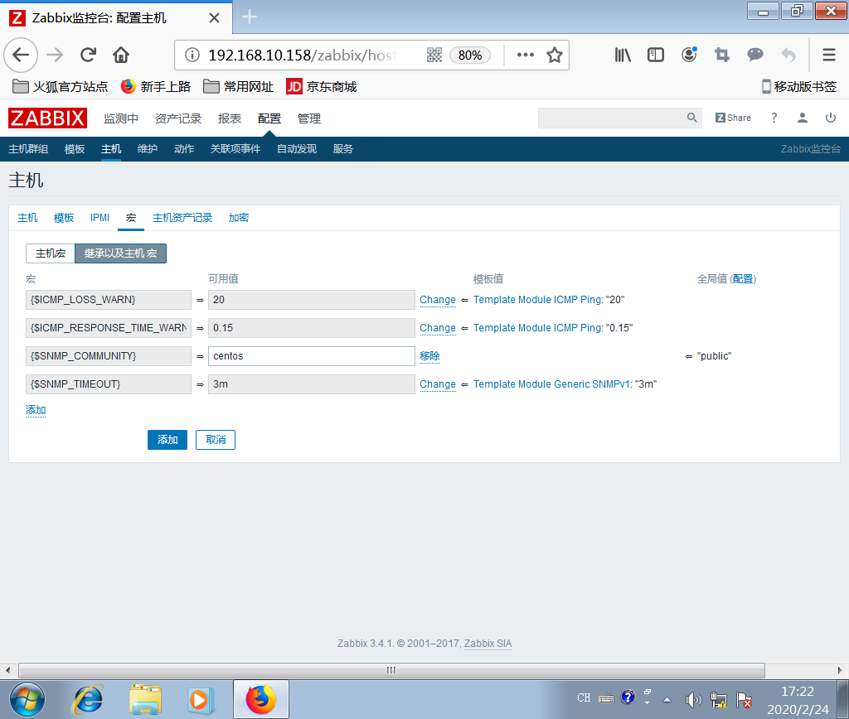Image resolution: width=849 pixels, height=719 pixels.
Task: Open 监测中 main menu
Action: [121, 118]
